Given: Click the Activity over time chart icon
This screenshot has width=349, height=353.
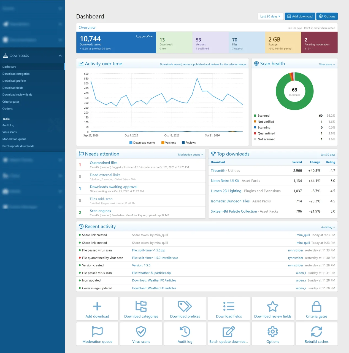Looking at the screenshot, I should pyautogui.click(x=81, y=64).
